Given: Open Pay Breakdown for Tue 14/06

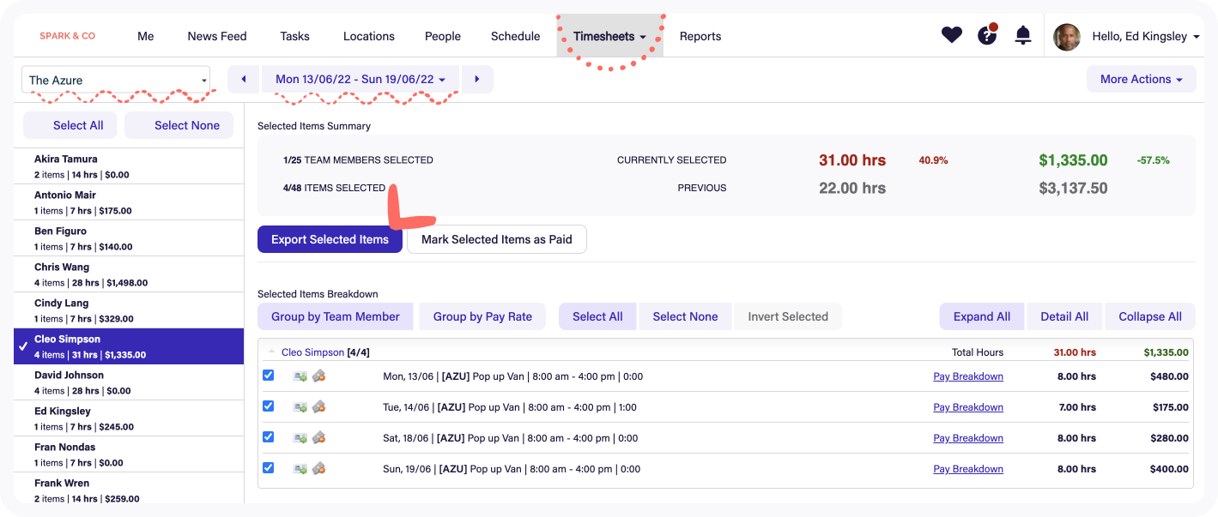Looking at the screenshot, I should (967, 407).
